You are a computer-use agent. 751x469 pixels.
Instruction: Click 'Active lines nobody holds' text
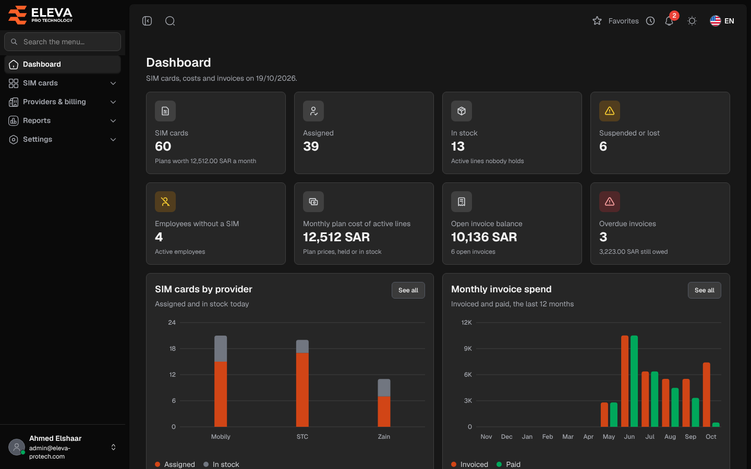(487, 161)
